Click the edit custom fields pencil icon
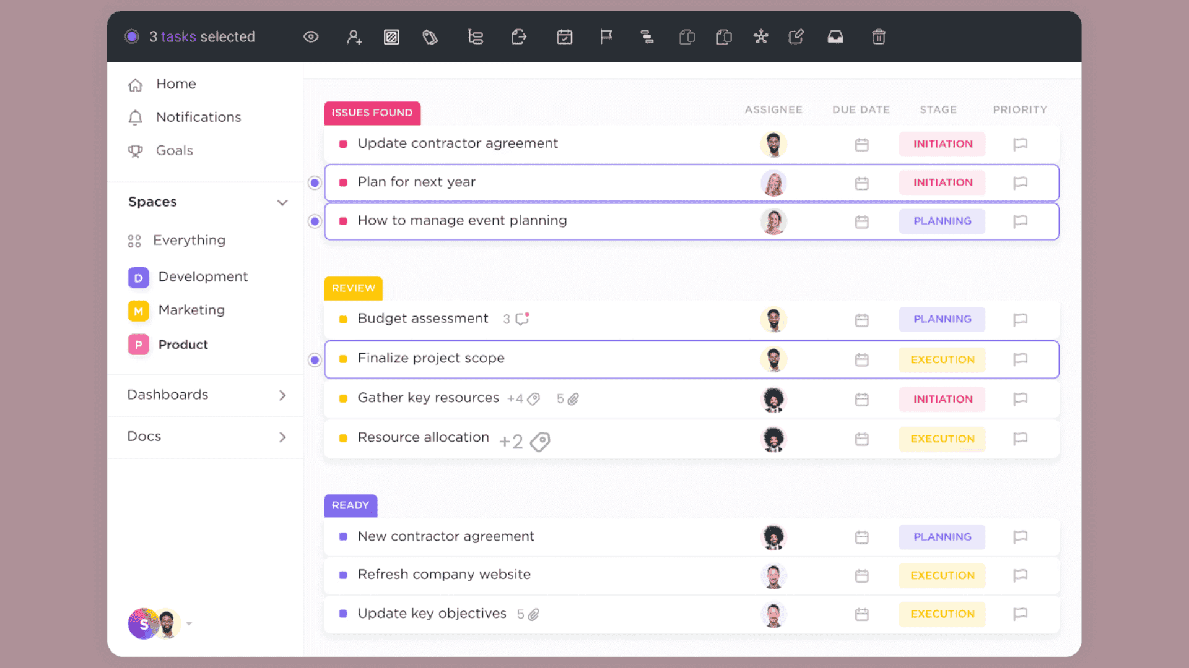This screenshot has width=1189, height=668. coord(796,37)
